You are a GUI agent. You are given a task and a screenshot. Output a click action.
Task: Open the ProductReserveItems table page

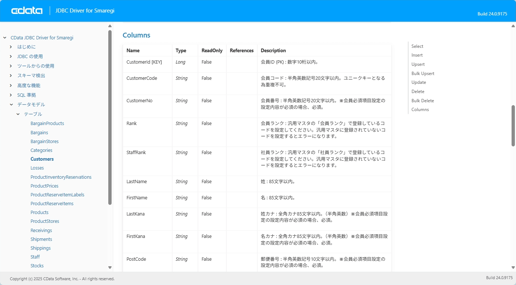[52, 203]
